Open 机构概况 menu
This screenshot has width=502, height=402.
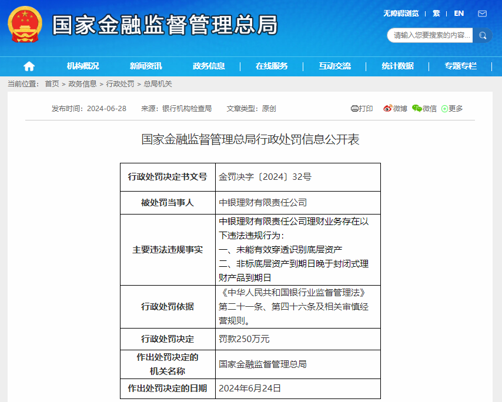(x=83, y=66)
